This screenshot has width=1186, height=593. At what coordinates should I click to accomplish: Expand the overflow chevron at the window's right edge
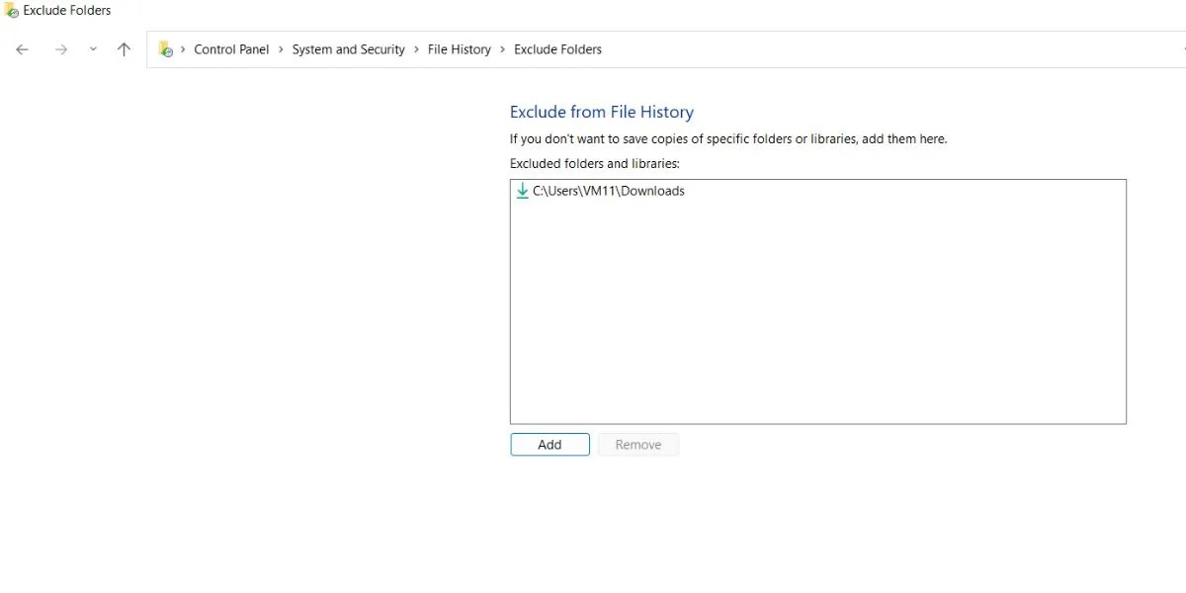1182,48
